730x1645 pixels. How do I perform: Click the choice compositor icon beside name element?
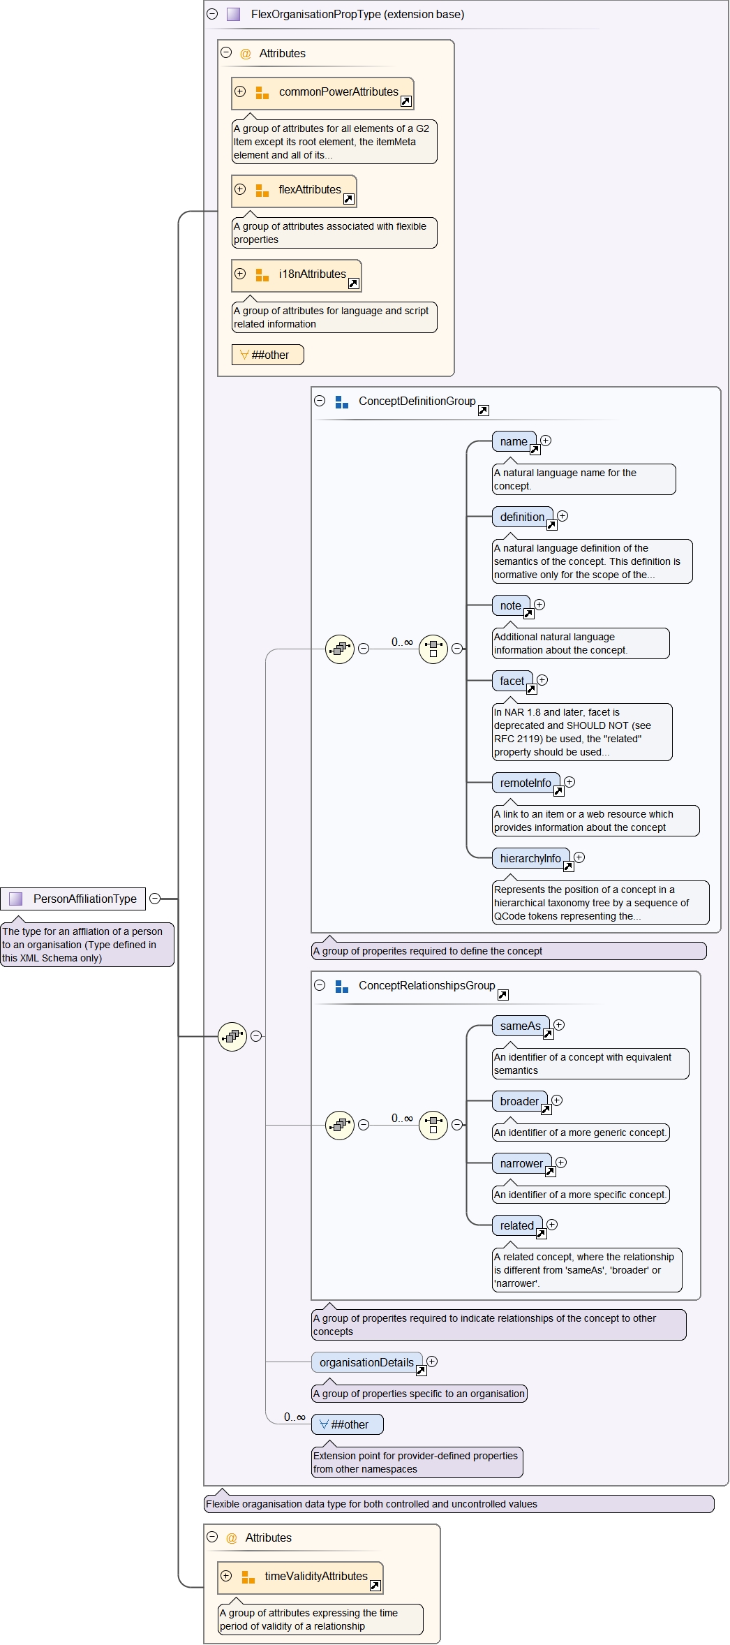click(433, 649)
